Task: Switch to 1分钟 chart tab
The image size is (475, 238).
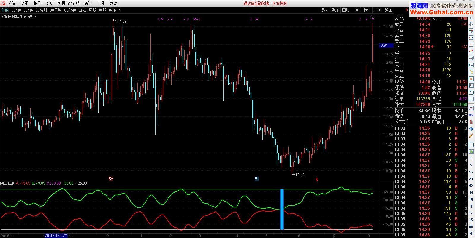Action: 16,10
